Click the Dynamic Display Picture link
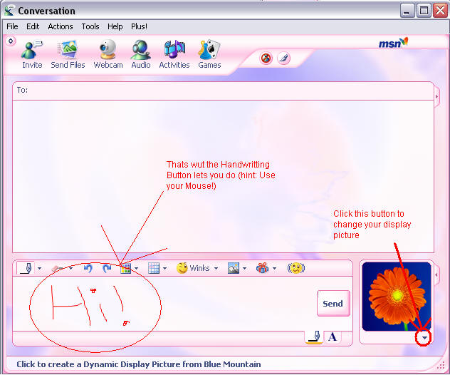 coord(139,364)
